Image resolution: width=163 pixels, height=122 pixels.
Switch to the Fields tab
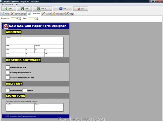[6, 14]
